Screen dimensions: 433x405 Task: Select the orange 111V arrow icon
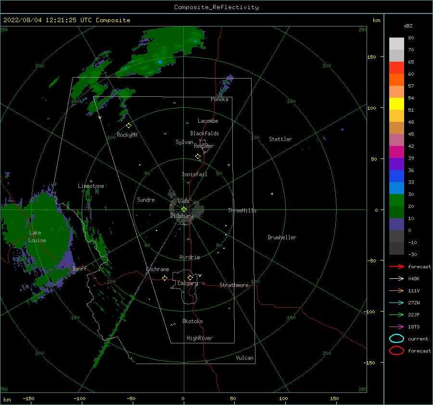click(x=396, y=290)
